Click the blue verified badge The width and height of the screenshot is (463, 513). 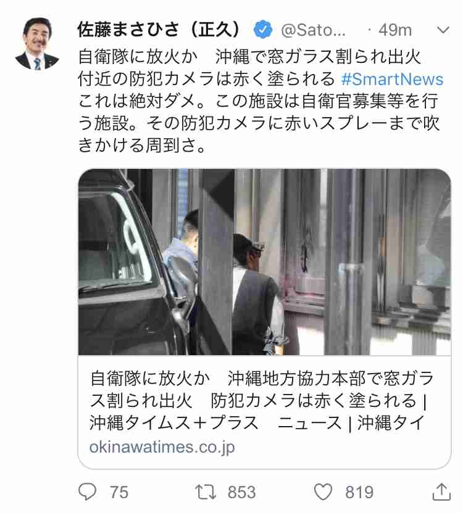[x=263, y=30]
